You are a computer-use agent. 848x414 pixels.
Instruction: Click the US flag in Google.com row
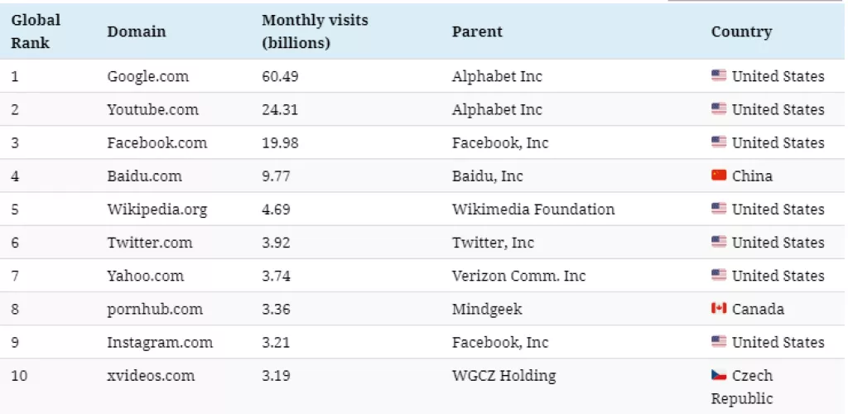tap(719, 76)
